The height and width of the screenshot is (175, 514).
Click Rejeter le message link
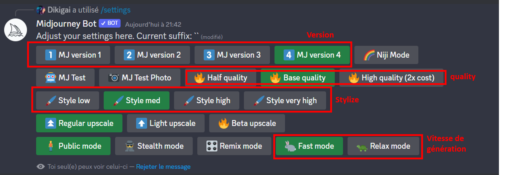(163, 166)
